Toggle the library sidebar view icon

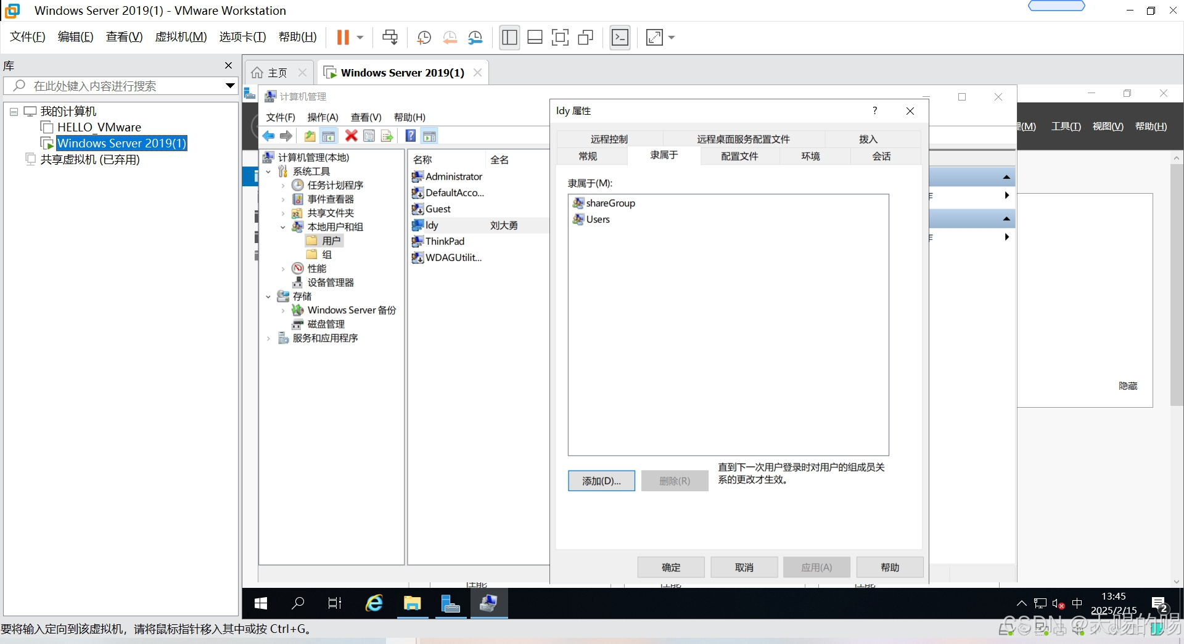click(509, 38)
